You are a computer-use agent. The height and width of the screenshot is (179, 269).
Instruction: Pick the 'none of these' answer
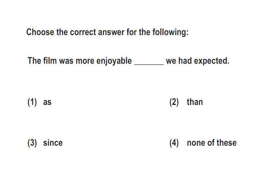click(212, 143)
